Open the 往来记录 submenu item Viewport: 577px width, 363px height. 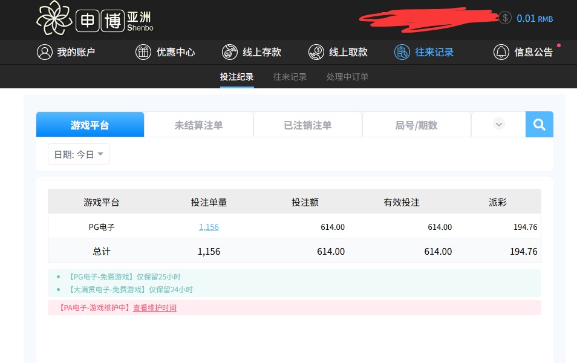pyautogui.click(x=290, y=77)
